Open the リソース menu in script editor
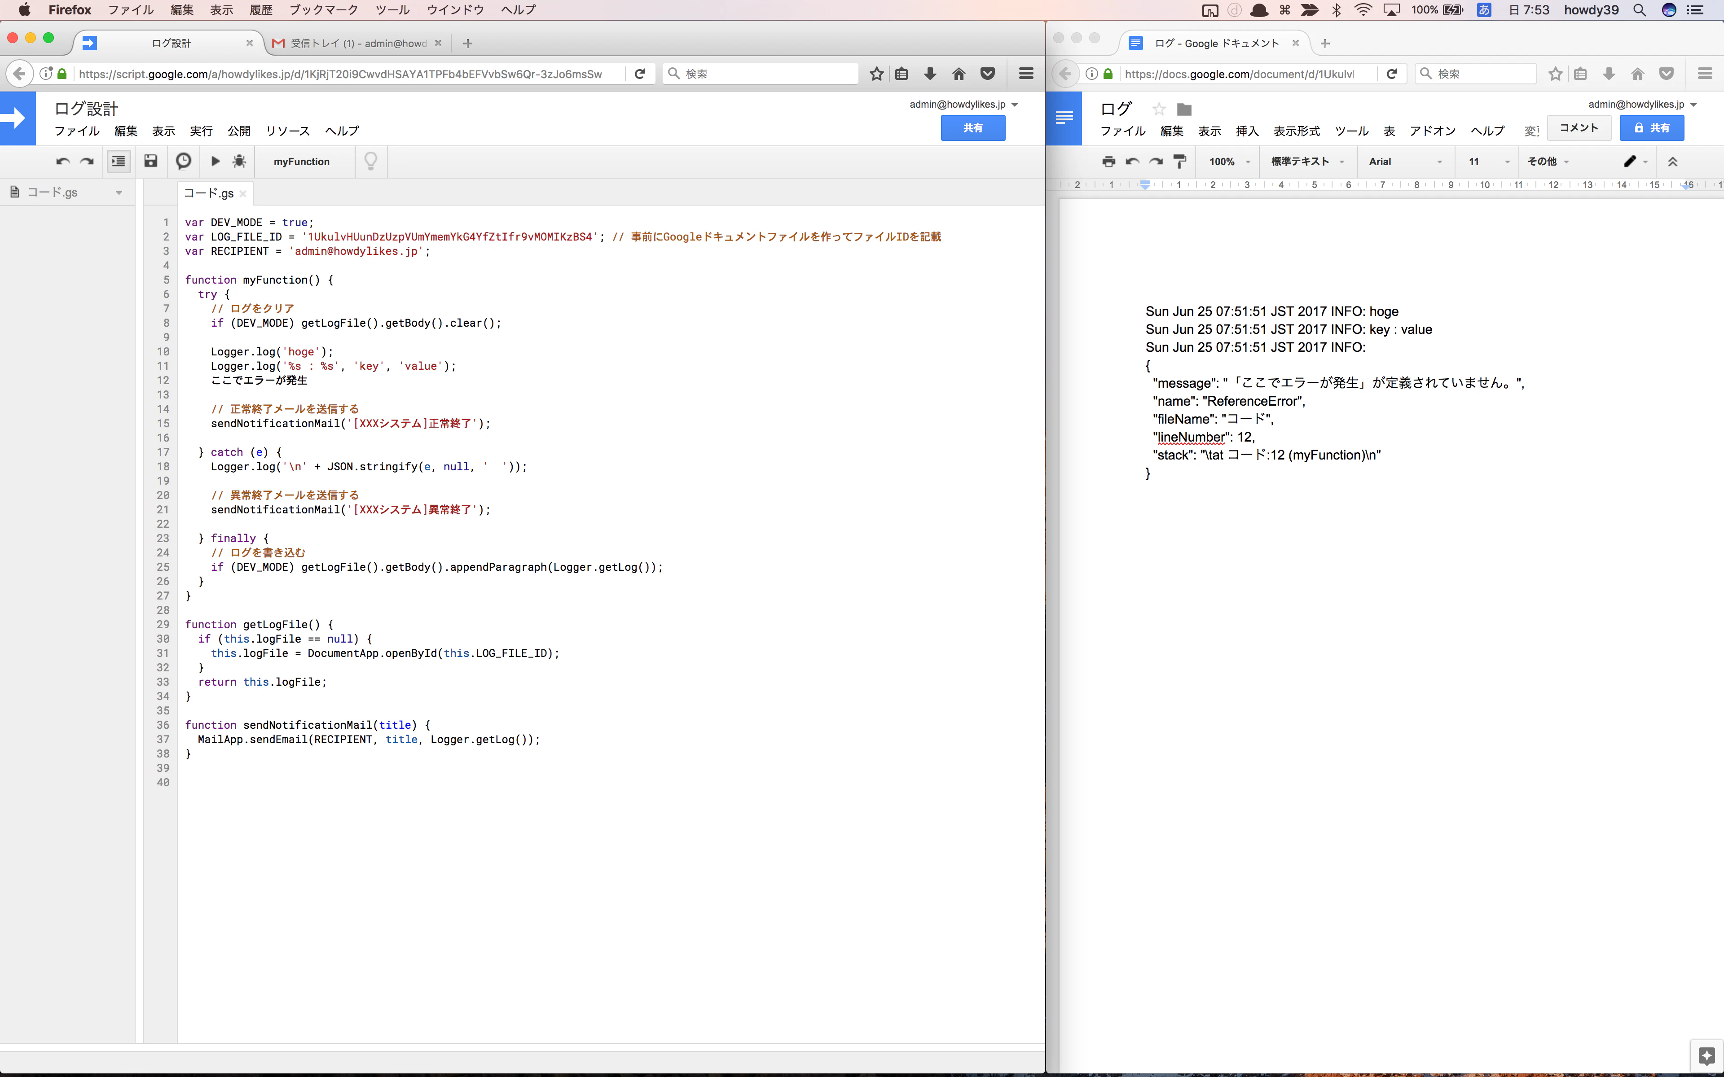The height and width of the screenshot is (1077, 1724). (x=288, y=131)
